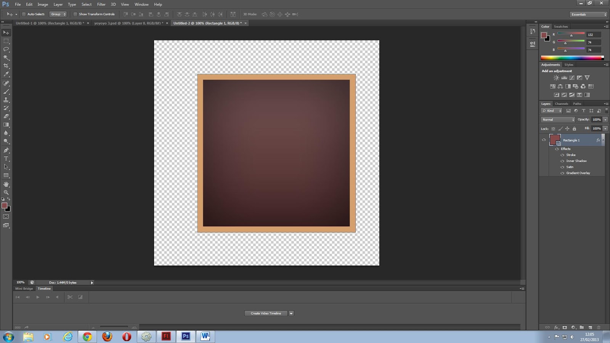This screenshot has width=610, height=343.
Task: Check Show Transform Controls option
Action: [x=76, y=14]
